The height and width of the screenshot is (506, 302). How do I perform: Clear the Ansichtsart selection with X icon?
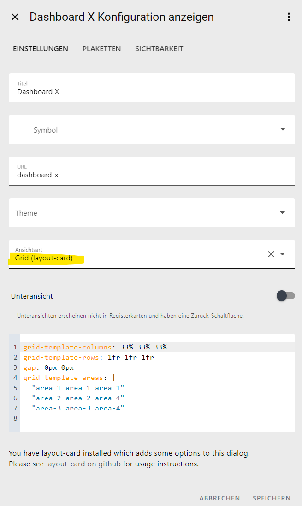[271, 254]
